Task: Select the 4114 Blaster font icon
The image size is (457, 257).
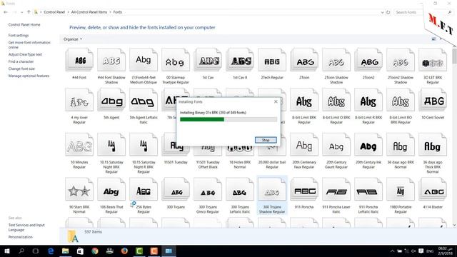Action: click(x=433, y=189)
